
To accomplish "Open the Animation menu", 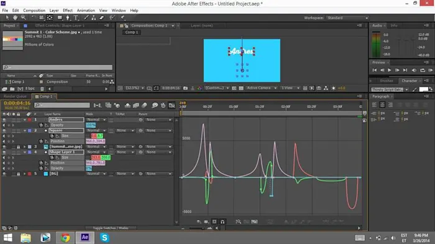I will pyautogui.click(x=86, y=11).
